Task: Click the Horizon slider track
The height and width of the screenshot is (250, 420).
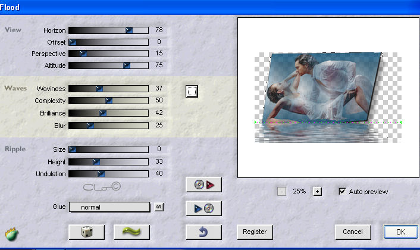Action: tap(108, 30)
